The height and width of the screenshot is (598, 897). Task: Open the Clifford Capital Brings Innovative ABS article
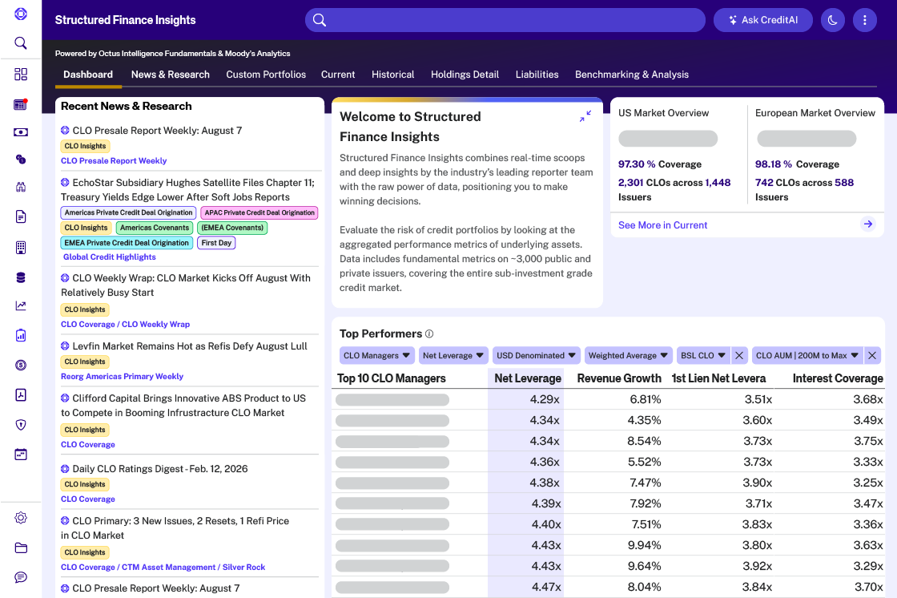click(x=183, y=406)
